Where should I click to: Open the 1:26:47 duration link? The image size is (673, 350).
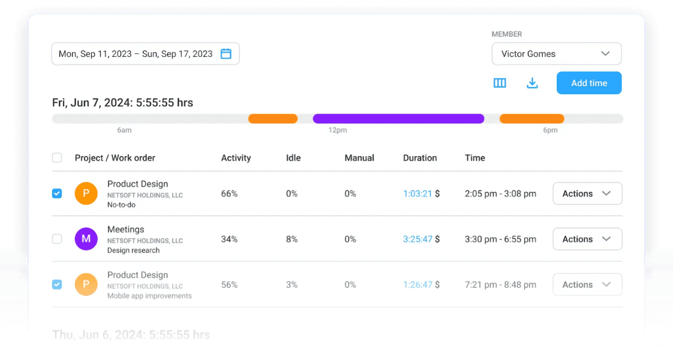[417, 285]
